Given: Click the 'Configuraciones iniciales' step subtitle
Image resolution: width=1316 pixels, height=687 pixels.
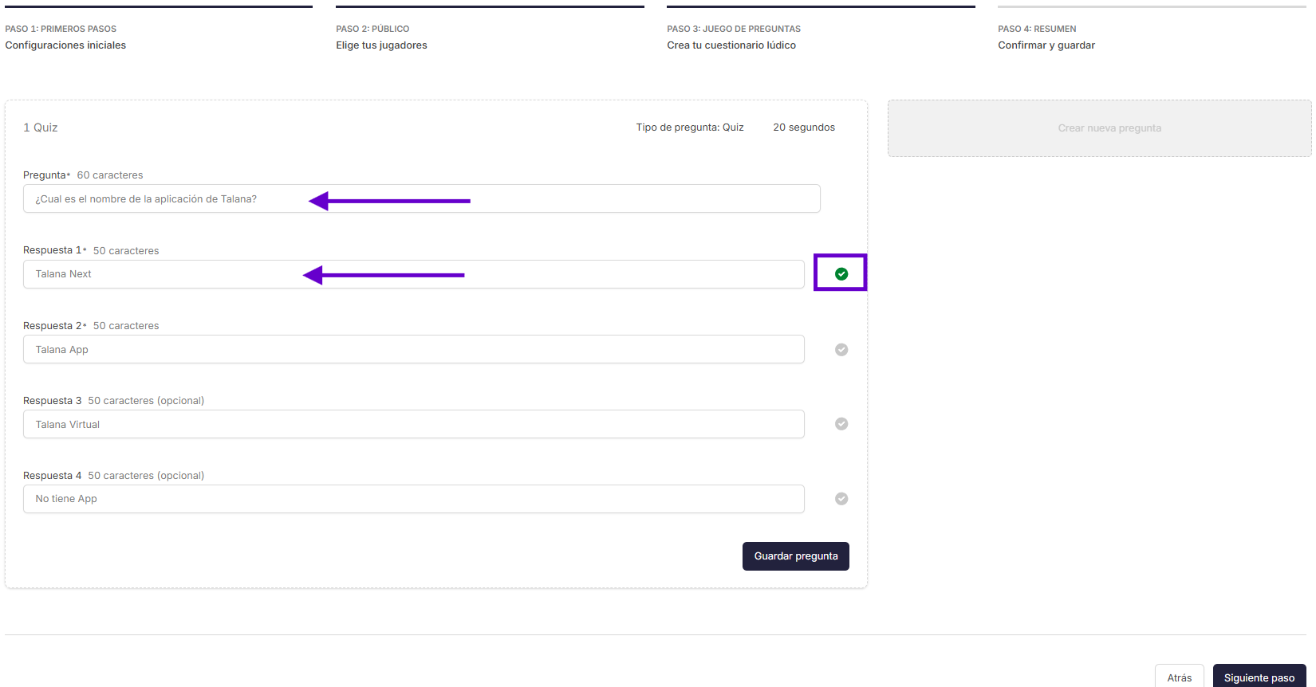Looking at the screenshot, I should (65, 45).
